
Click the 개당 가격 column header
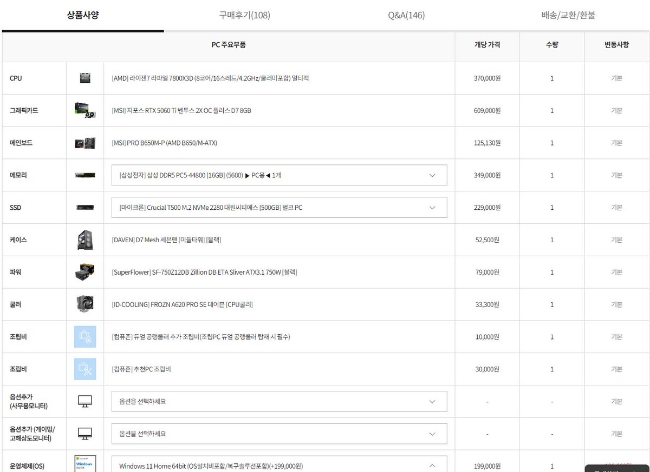pyautogui.click(x=487, y=45)
